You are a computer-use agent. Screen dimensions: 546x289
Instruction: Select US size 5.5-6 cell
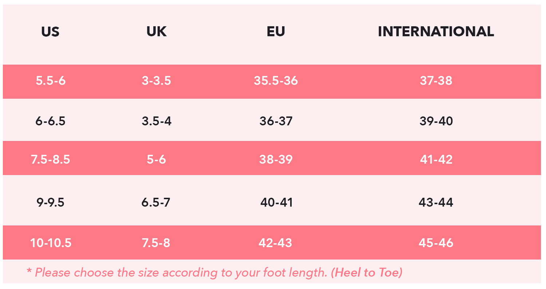[51, 81]
